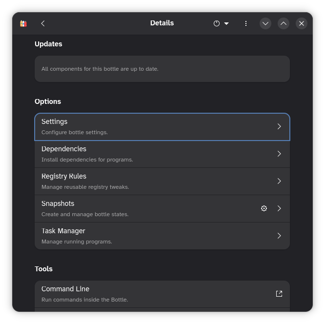Go back using the header back arrow
Viewport: 325px width, 324px height.
[x=43, y=23]
